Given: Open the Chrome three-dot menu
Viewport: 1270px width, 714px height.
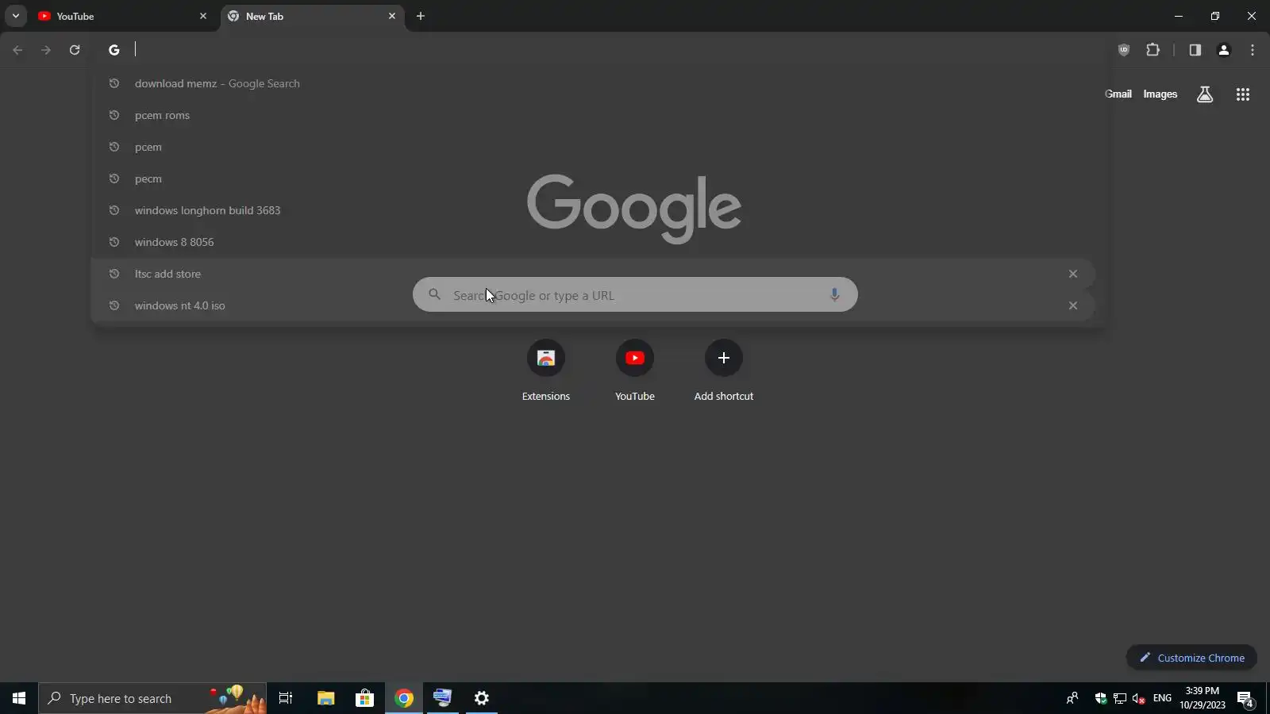Looking at the screenshot, I should (1253, 50).
